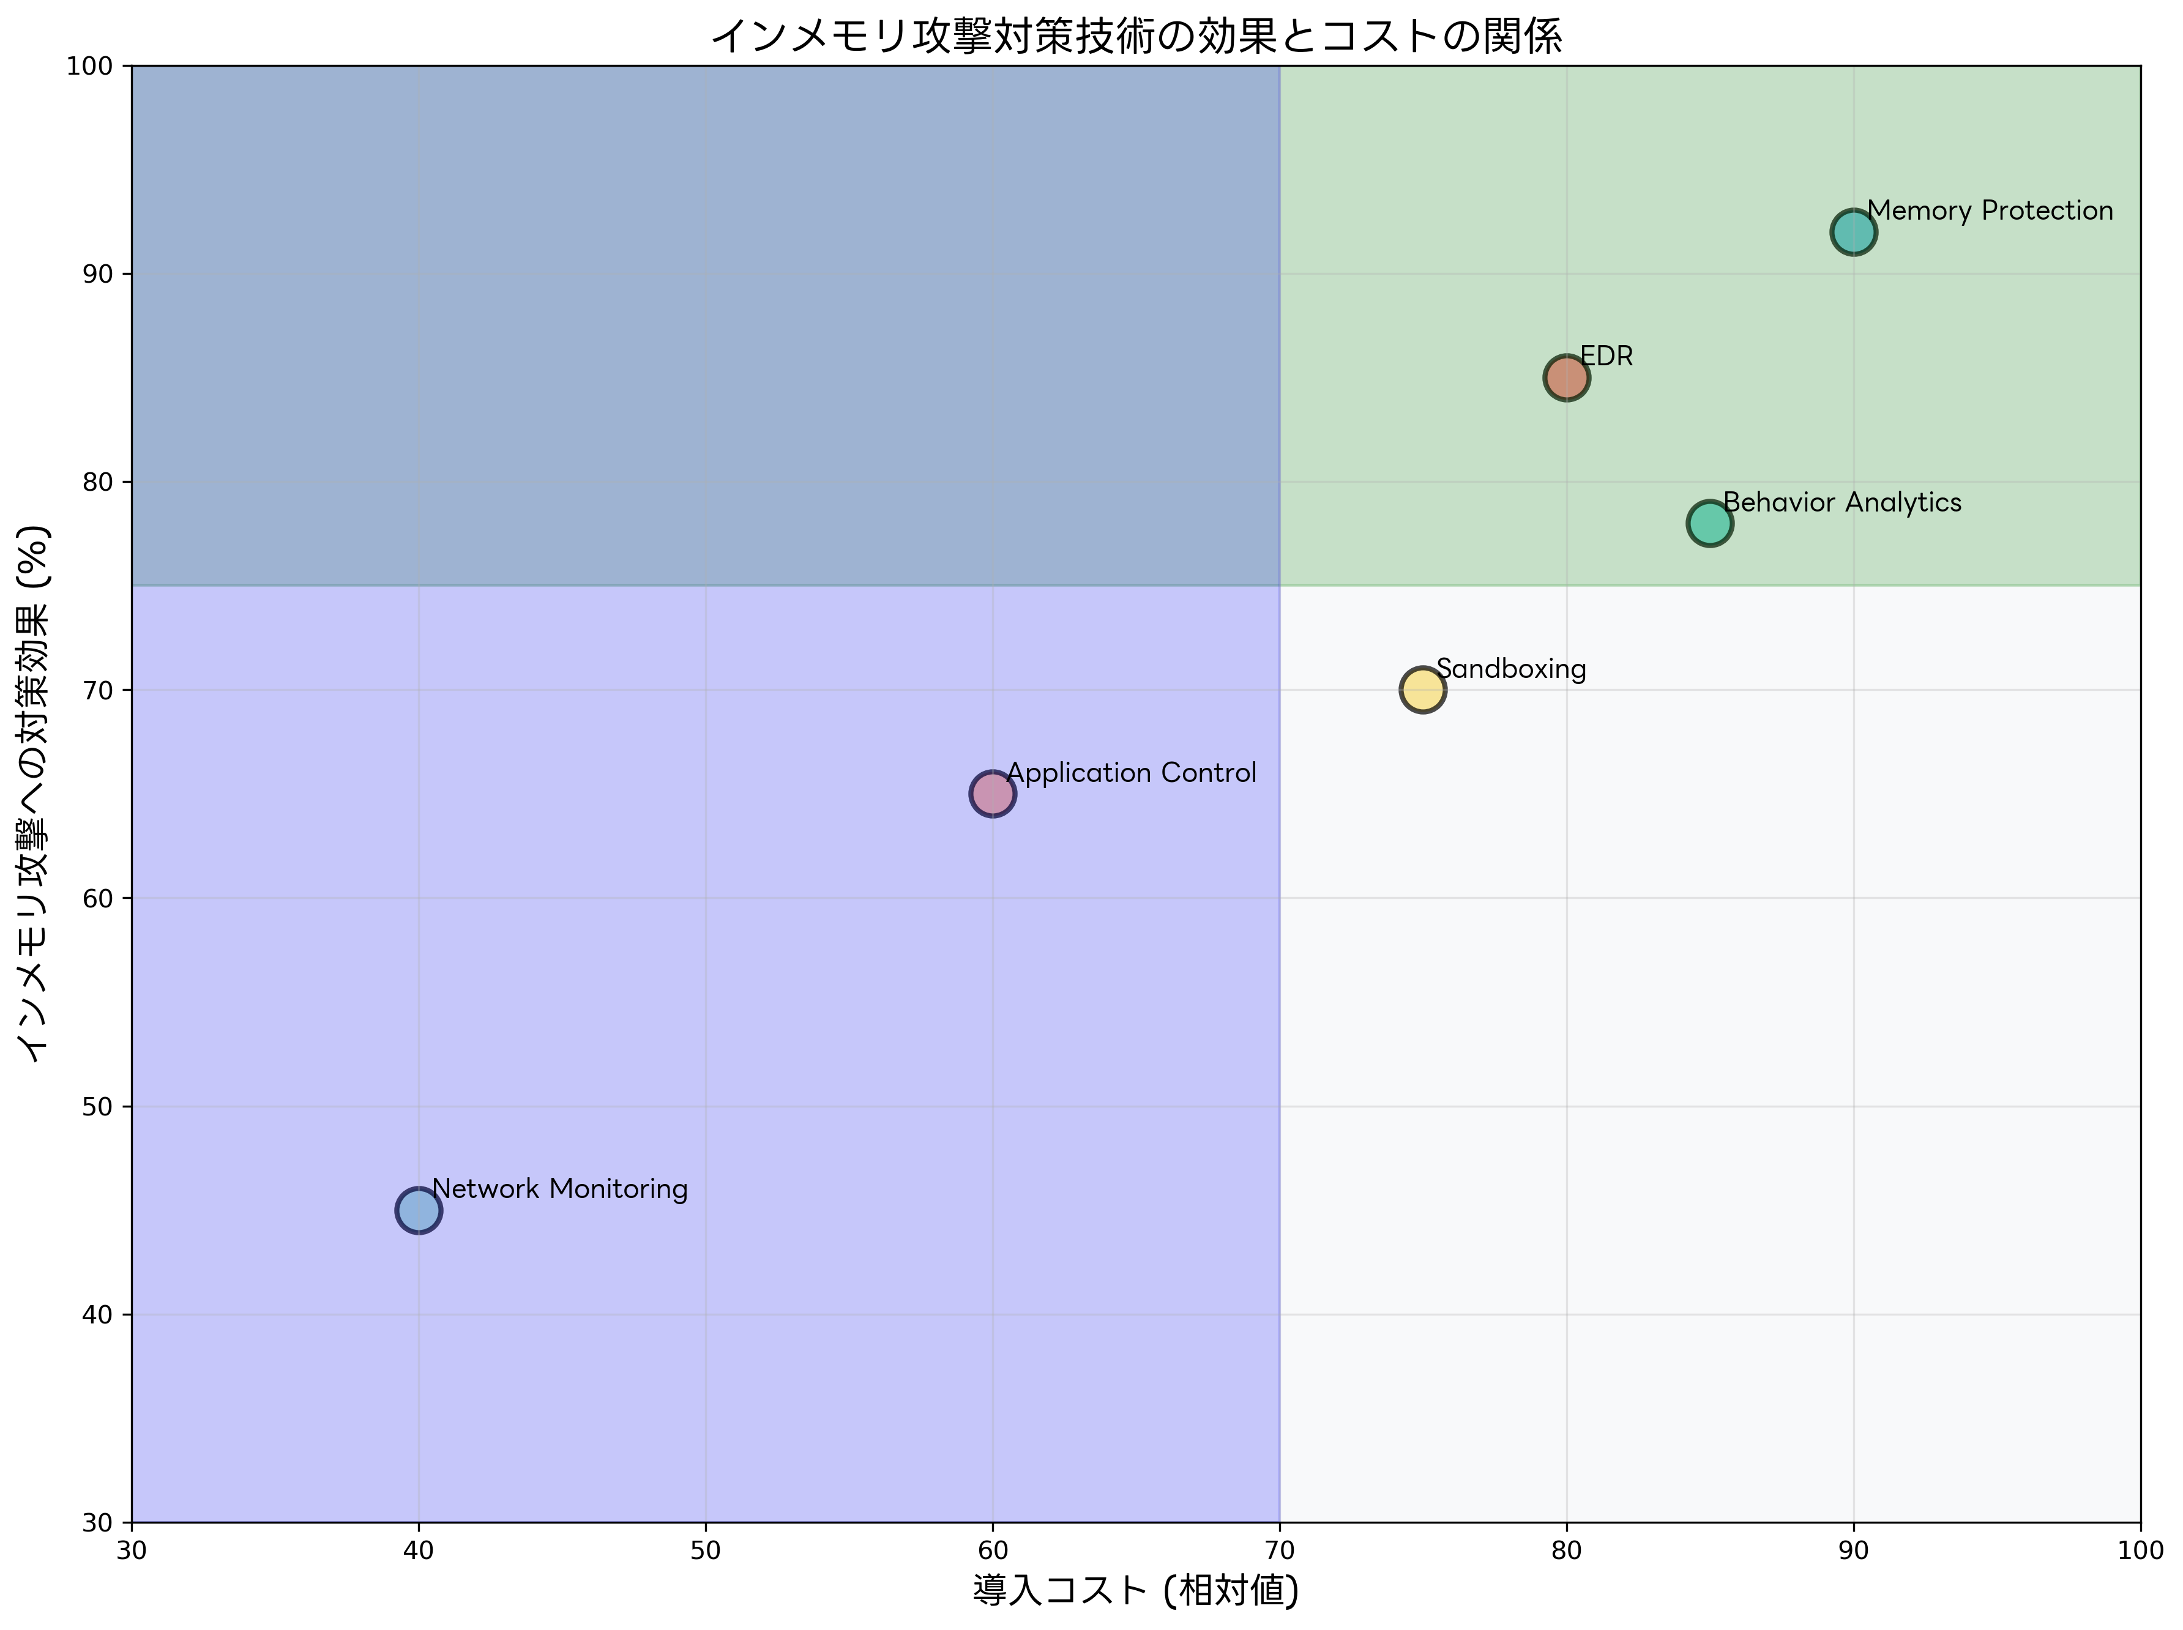Click the y-axis label インメモリ攻撃への対策効果
Screen dimensions: 2183x1630
(37, 794)
